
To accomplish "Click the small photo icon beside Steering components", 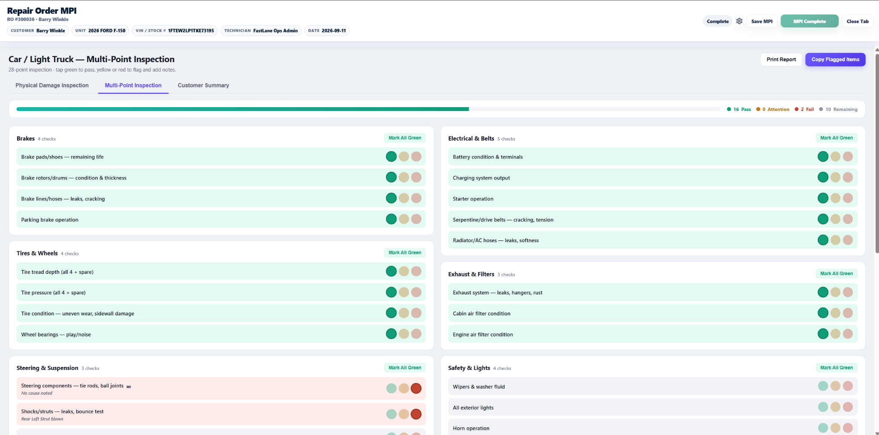I will point(129,387).
